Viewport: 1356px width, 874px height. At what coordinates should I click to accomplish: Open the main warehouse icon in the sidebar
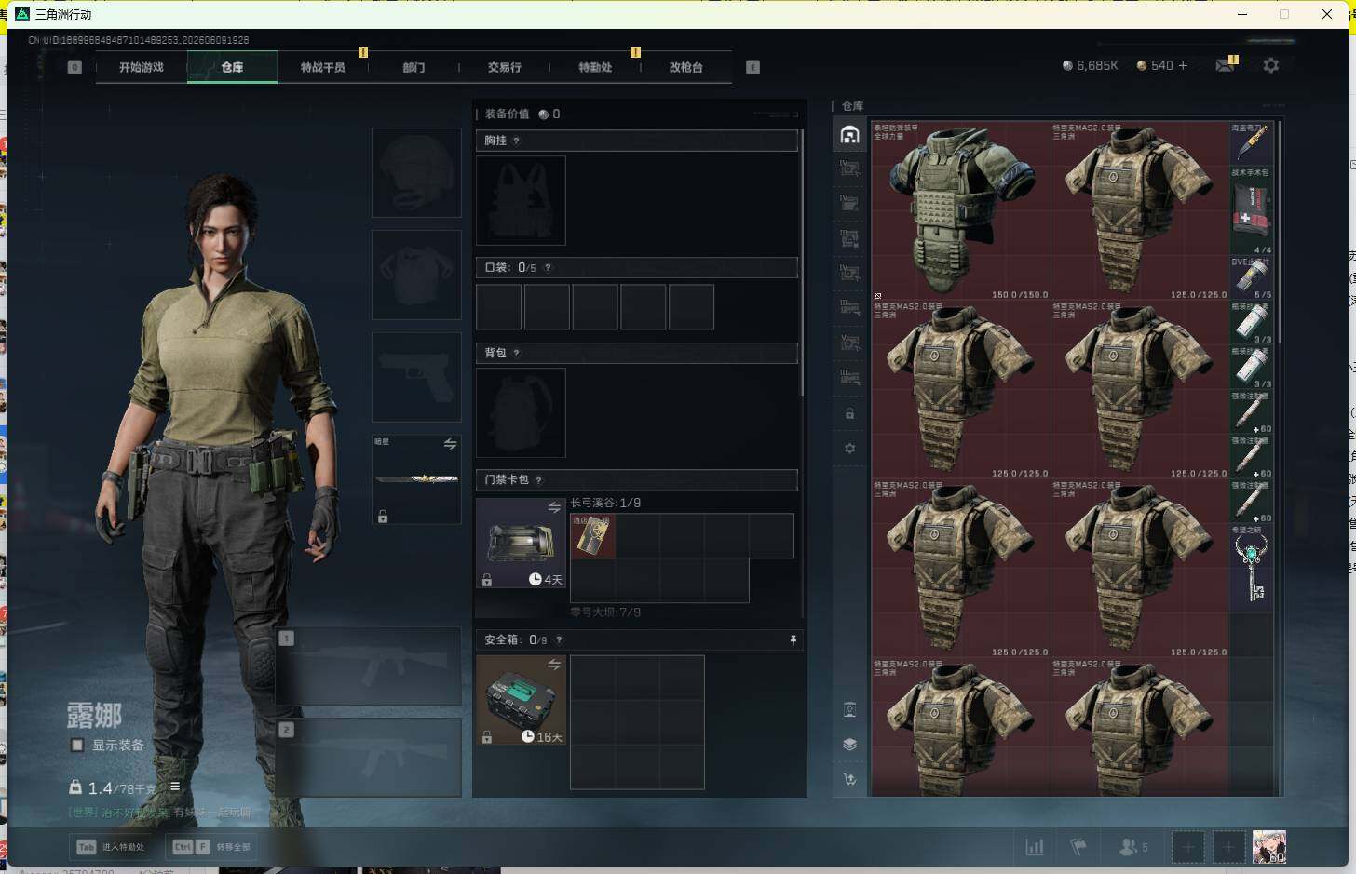[x=849, y=135]
